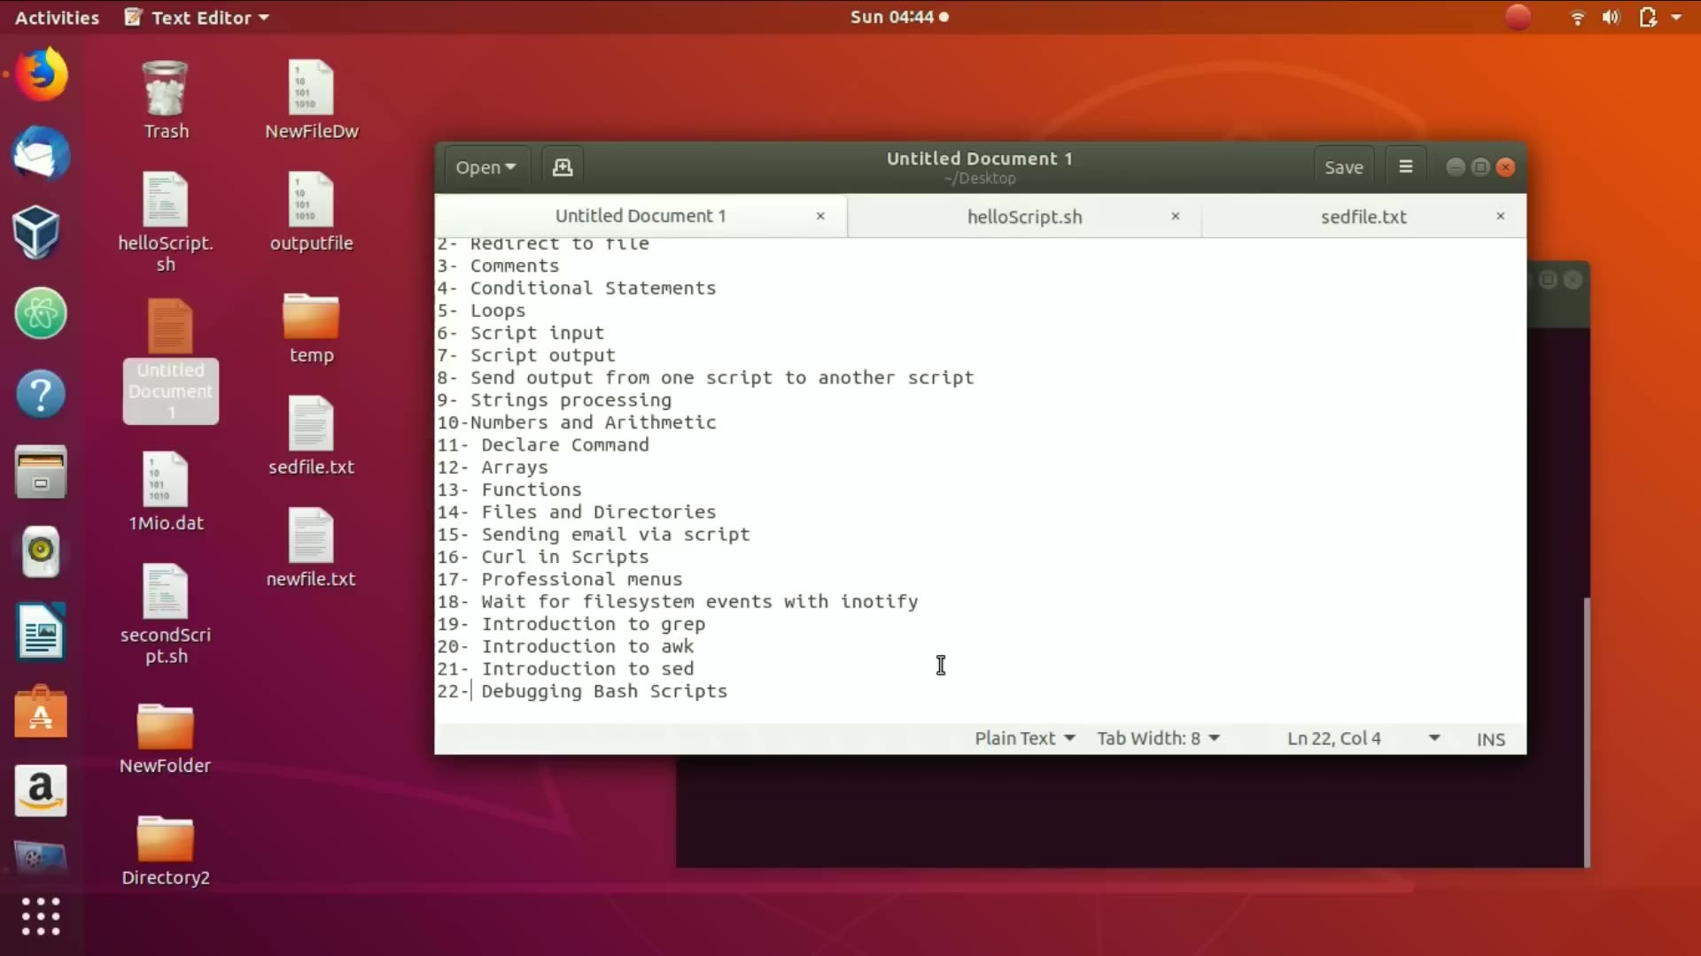Click Activities in the top left
The image size is (1701, 956).
coord(55,17)
